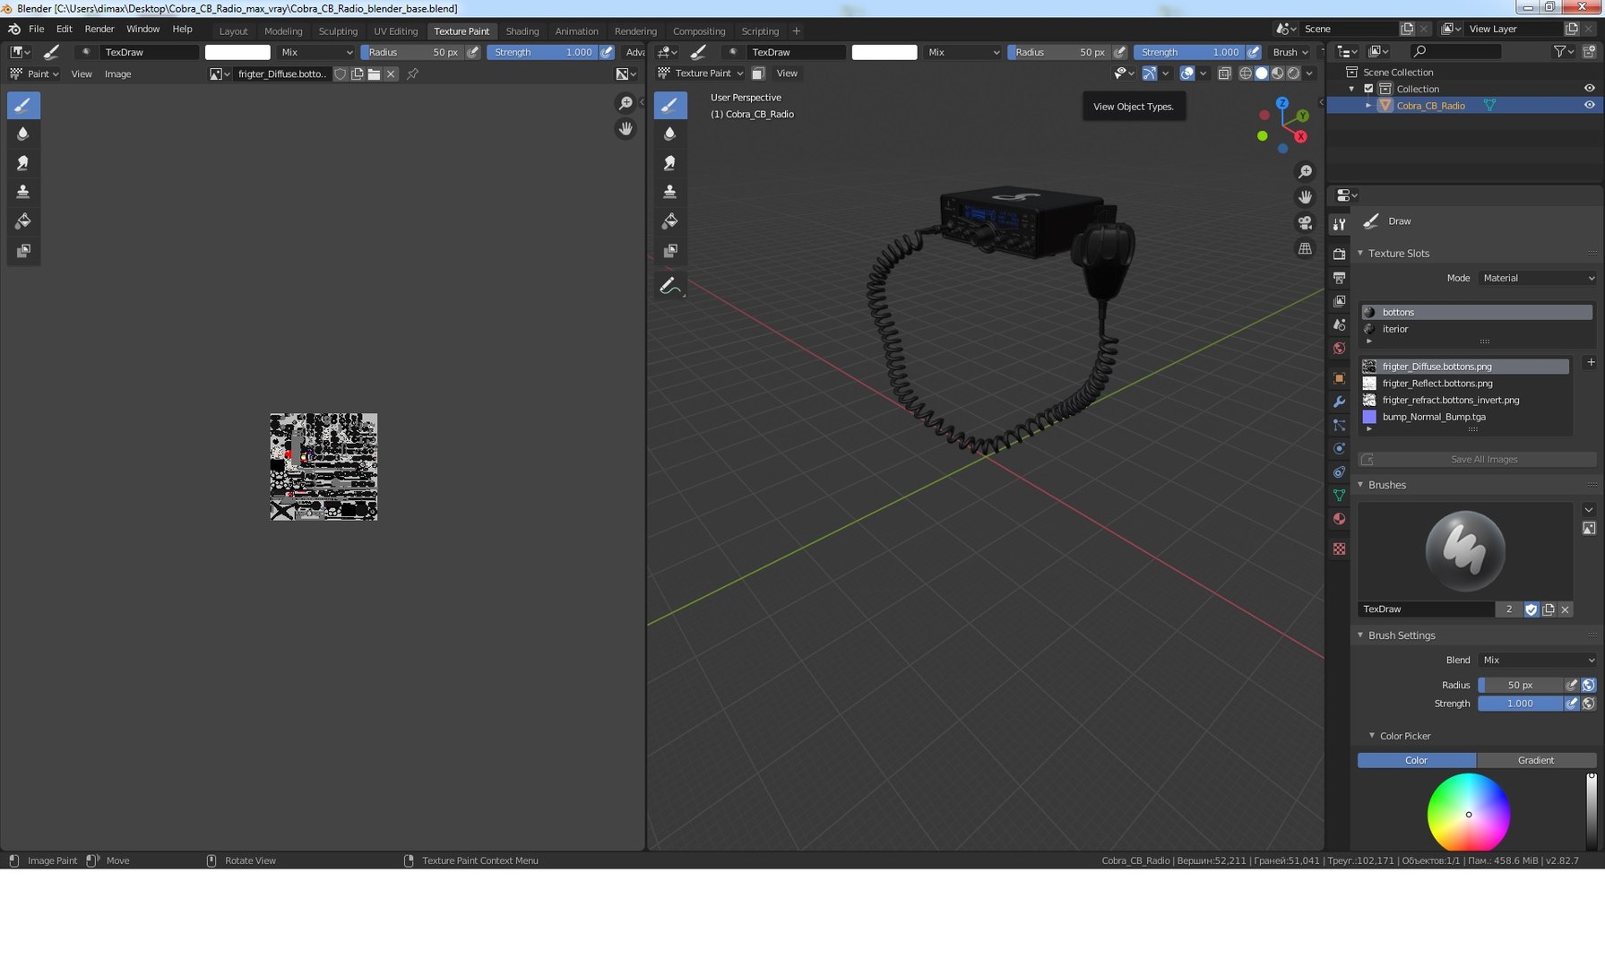
Task: Toggle camera view in the viewport
Action: point(1305,222)
